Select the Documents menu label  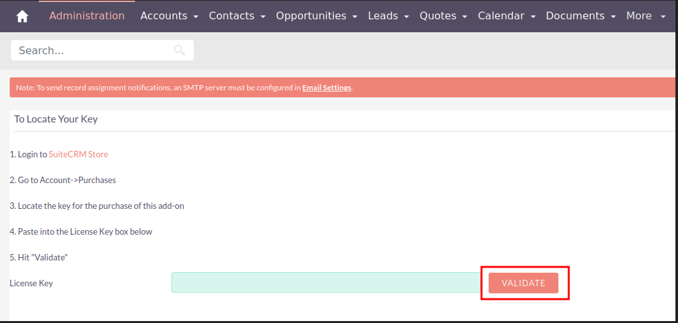pos(575,15)
